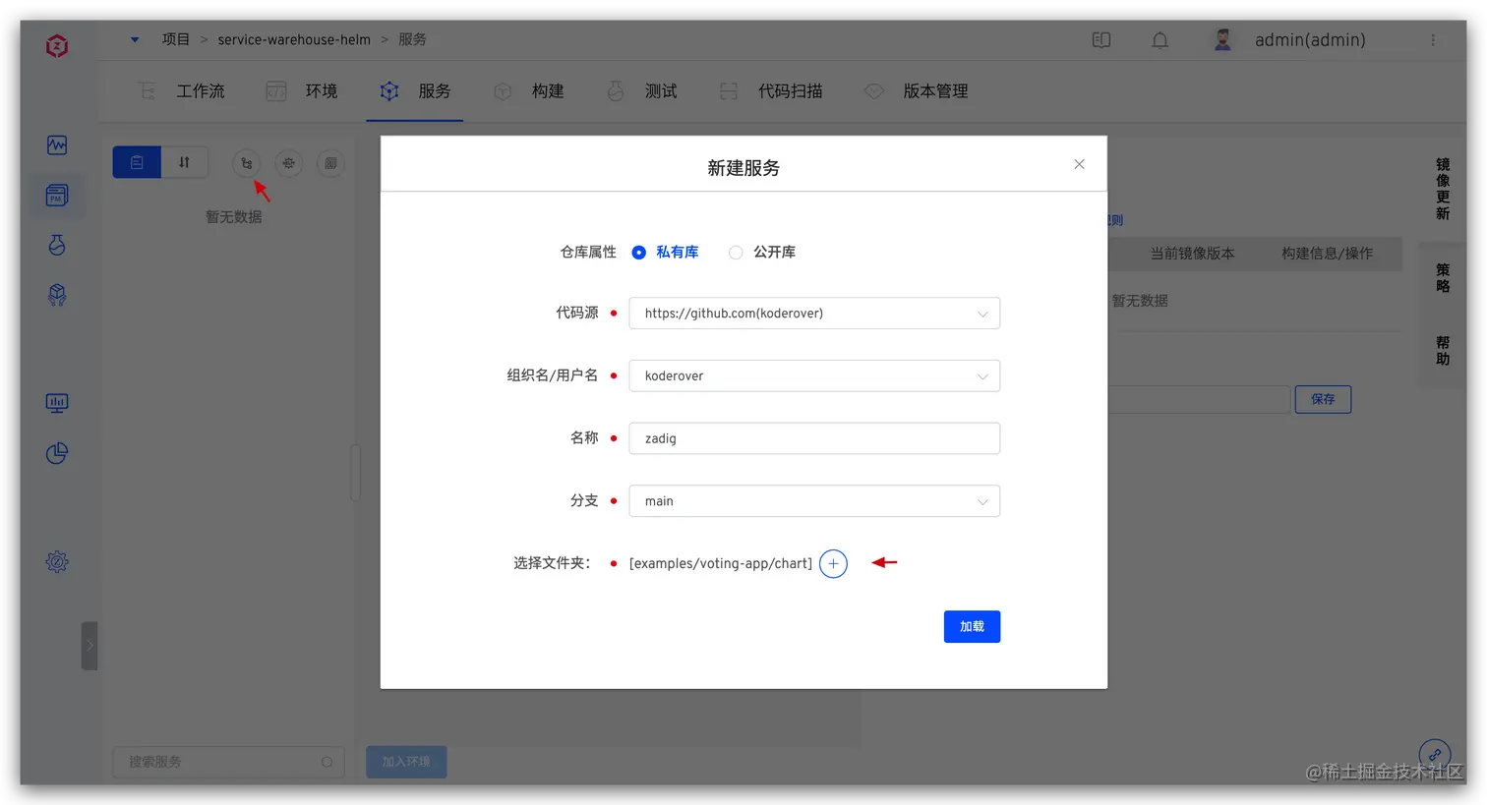
Task: Open the 代码源 dropdown
Action: point(814,314)
